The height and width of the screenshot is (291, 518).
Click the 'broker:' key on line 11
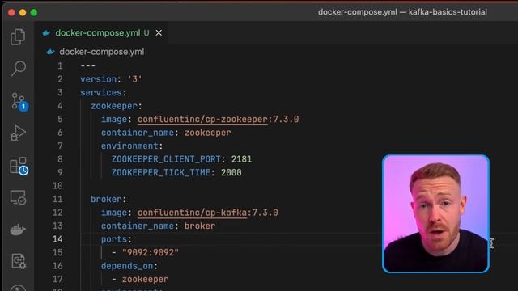[108, 200]
